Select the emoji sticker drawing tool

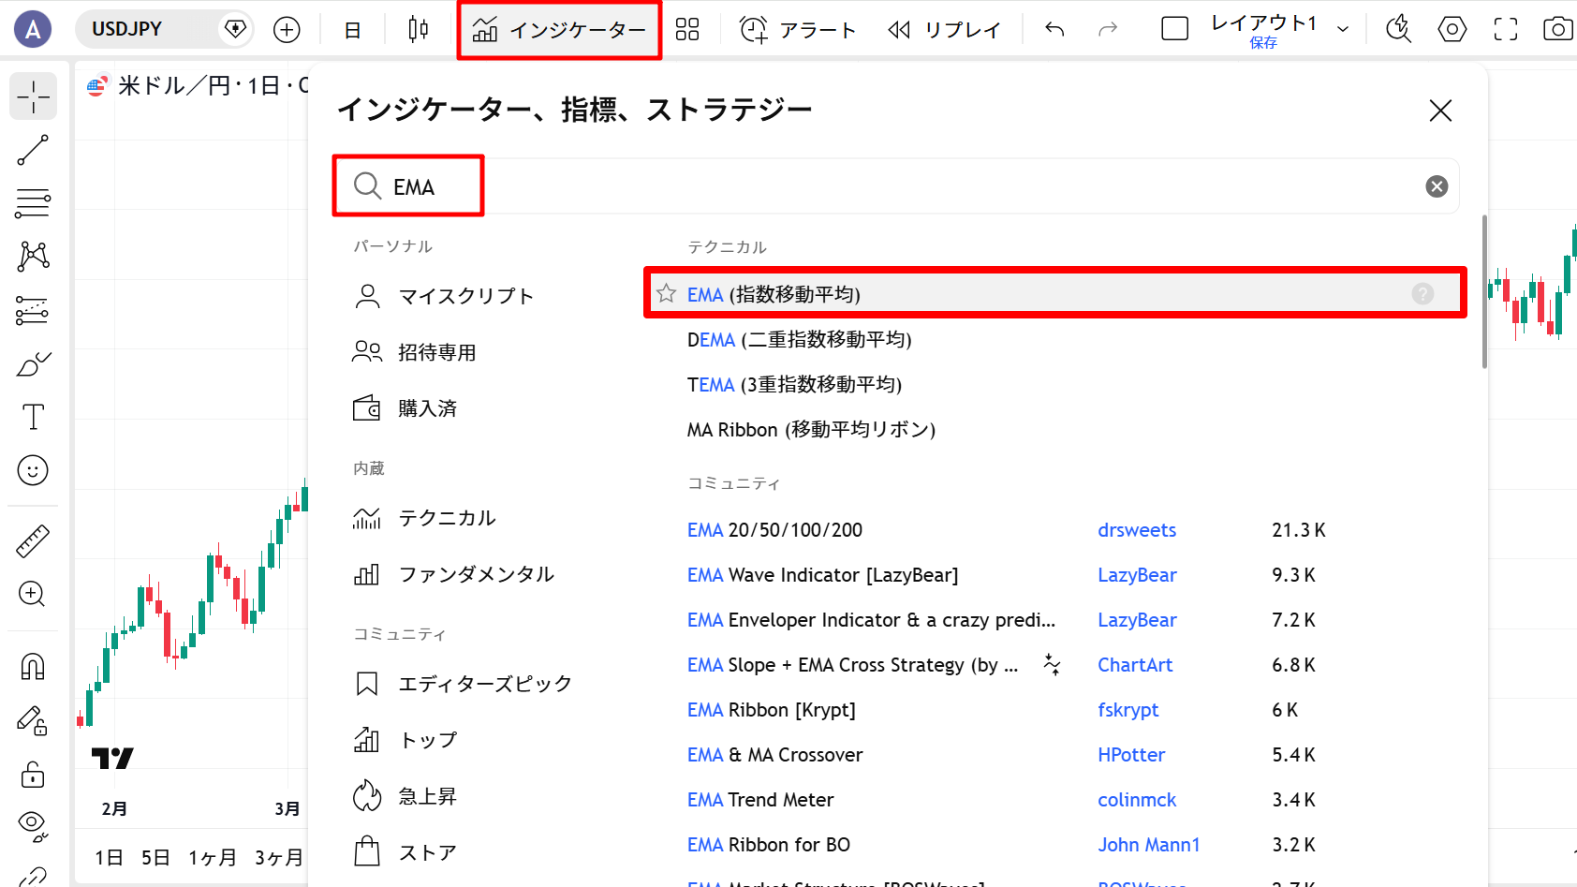pyautogui.click(x=33, y=470)
